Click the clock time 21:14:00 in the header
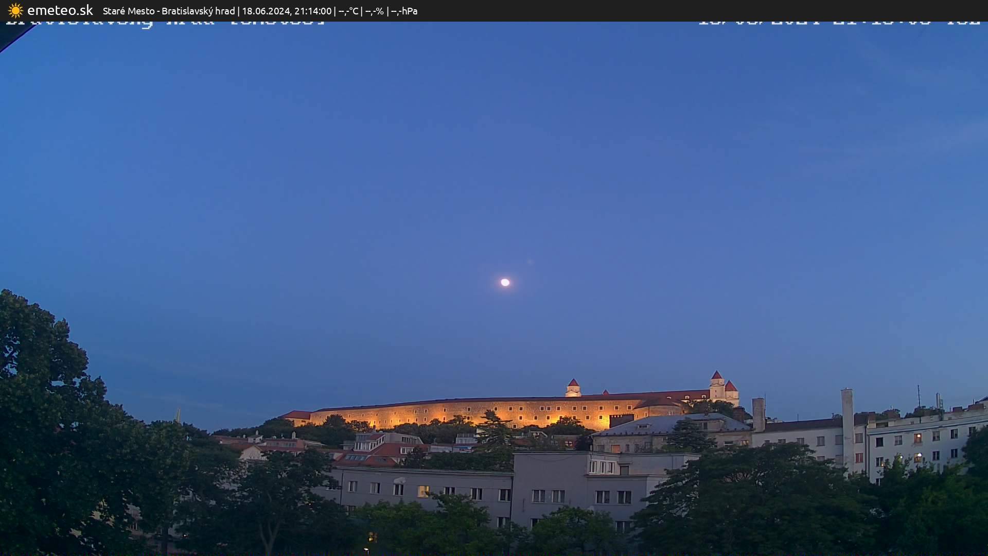Viewport: 988px width, 556px height. 312,11
